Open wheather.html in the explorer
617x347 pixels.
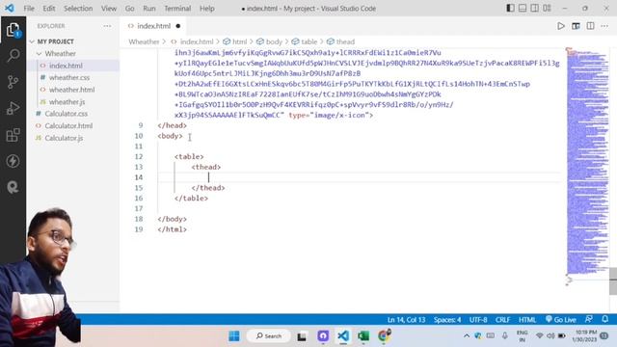(x=71, y=90)
